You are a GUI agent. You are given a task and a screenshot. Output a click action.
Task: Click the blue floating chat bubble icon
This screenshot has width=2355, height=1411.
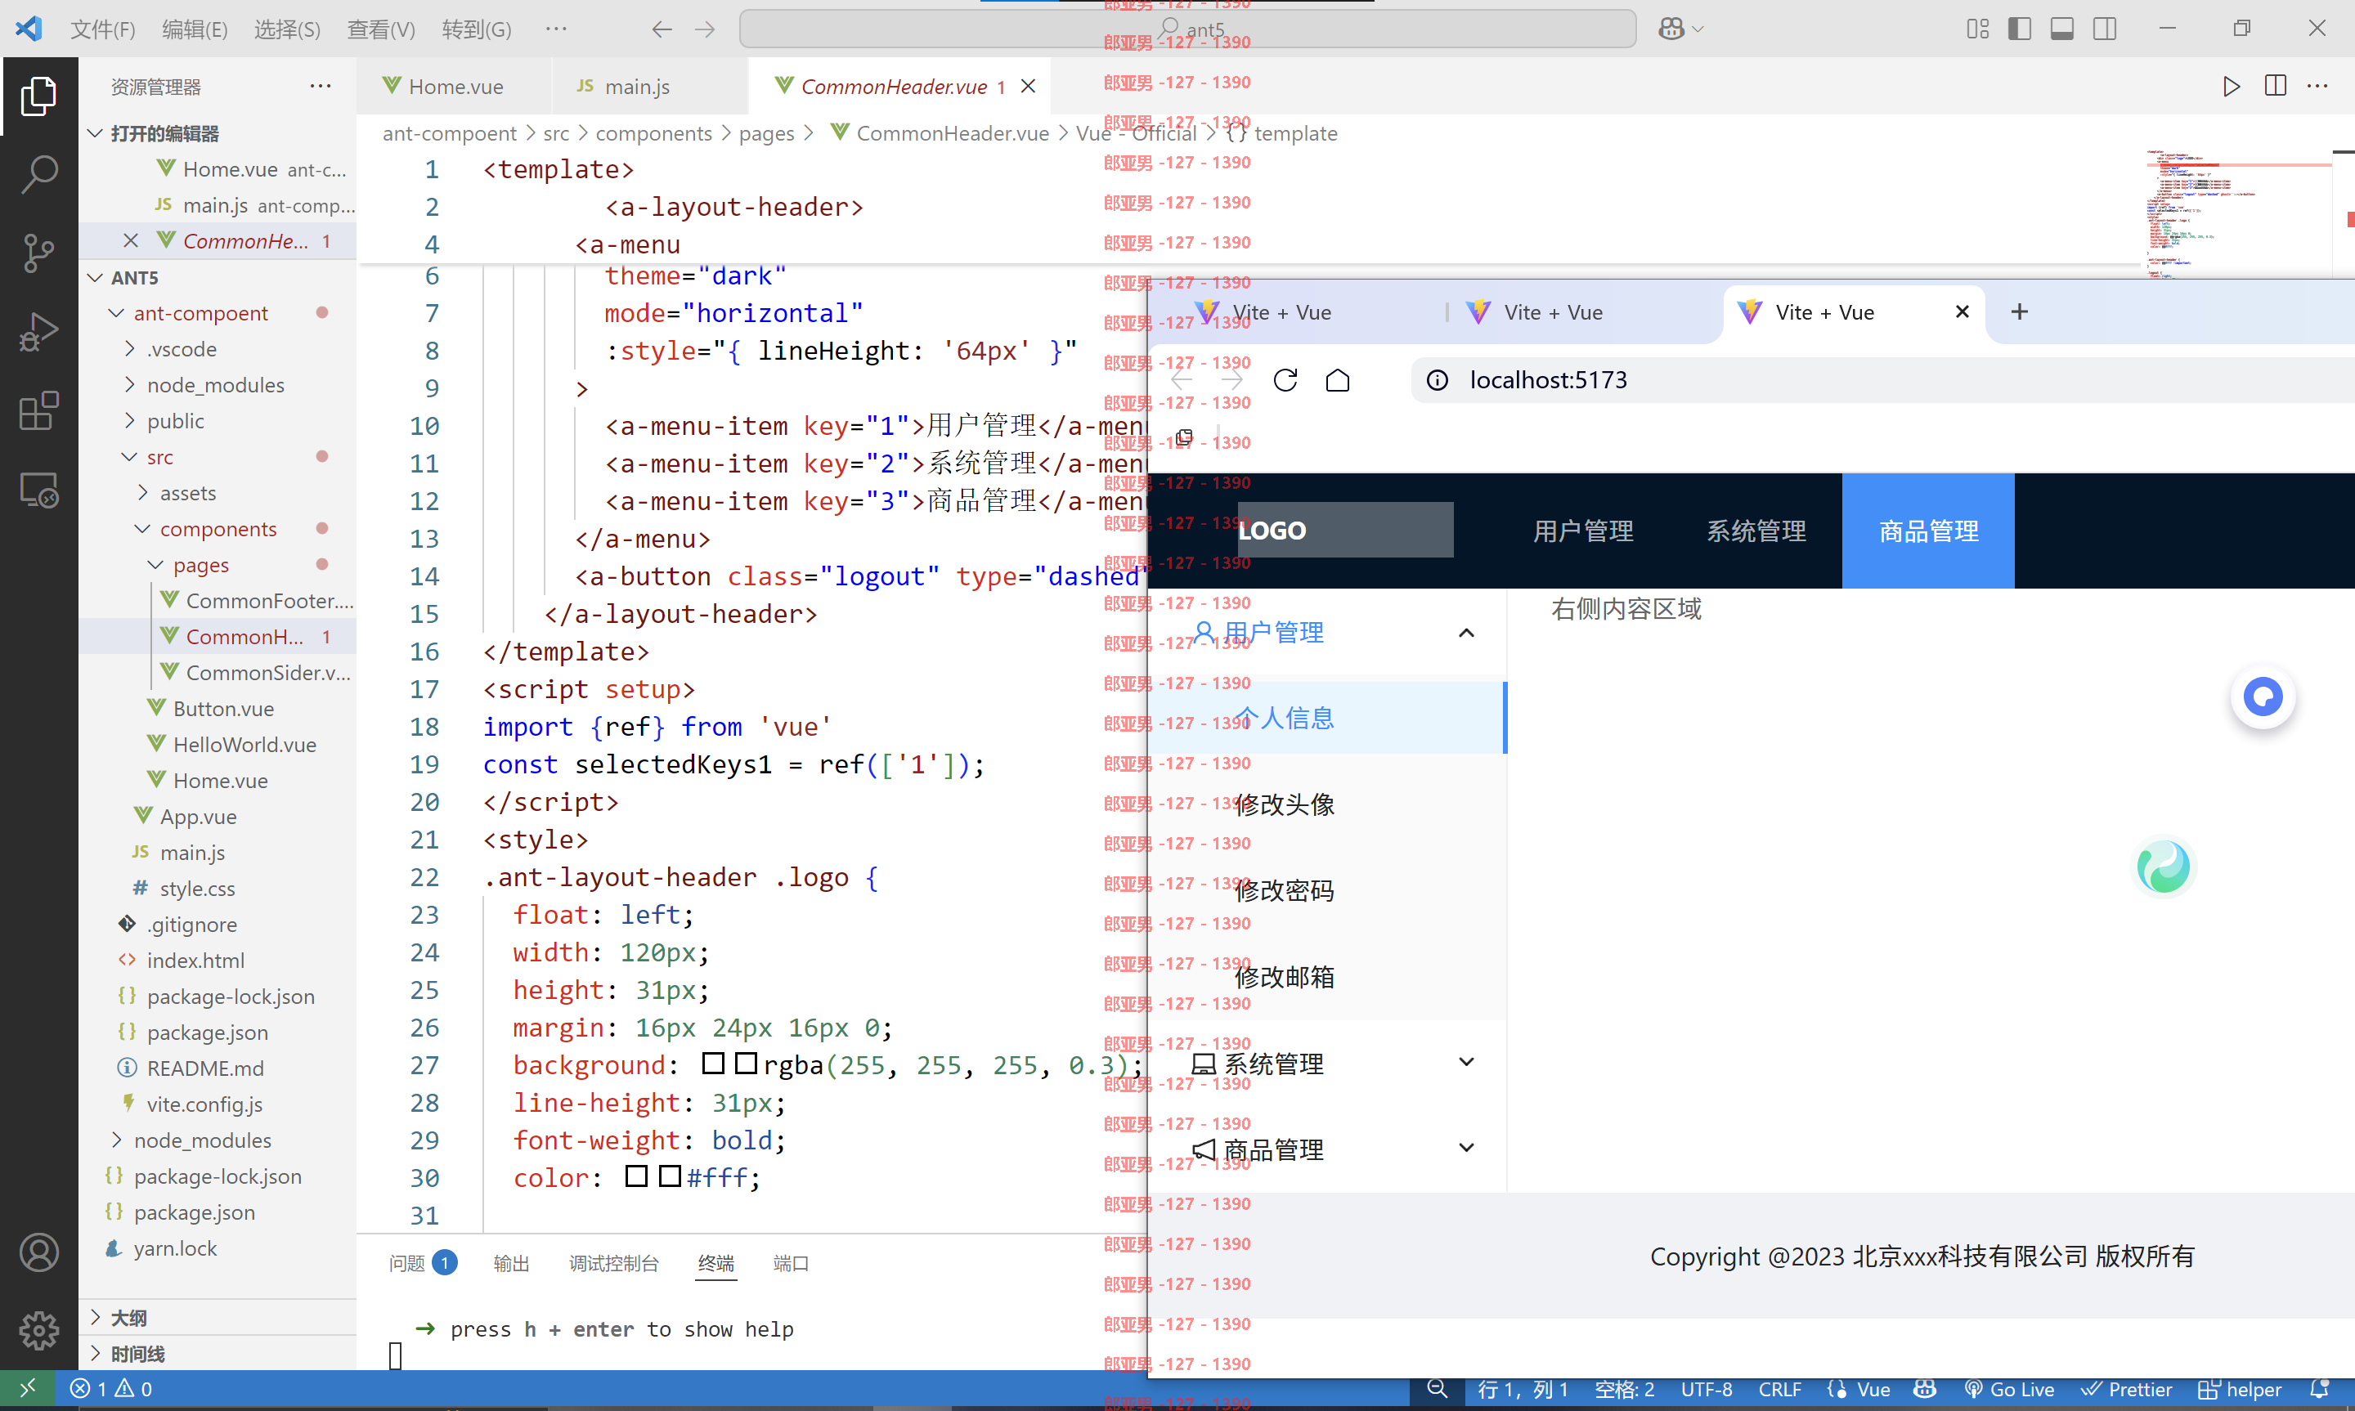[2263, 697]
